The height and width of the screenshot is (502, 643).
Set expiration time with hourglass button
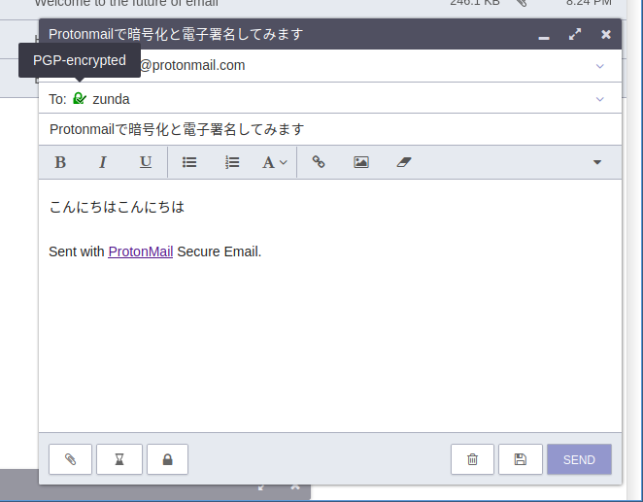coord(119,459)
